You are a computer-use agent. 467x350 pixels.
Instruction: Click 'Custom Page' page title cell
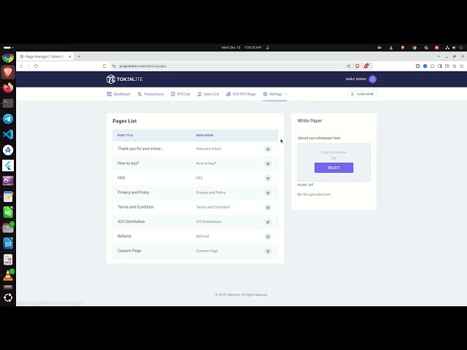coord(129,251)
